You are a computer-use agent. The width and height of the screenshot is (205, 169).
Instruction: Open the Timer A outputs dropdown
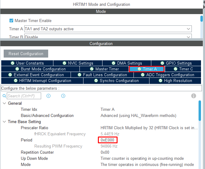pos(108,29)
